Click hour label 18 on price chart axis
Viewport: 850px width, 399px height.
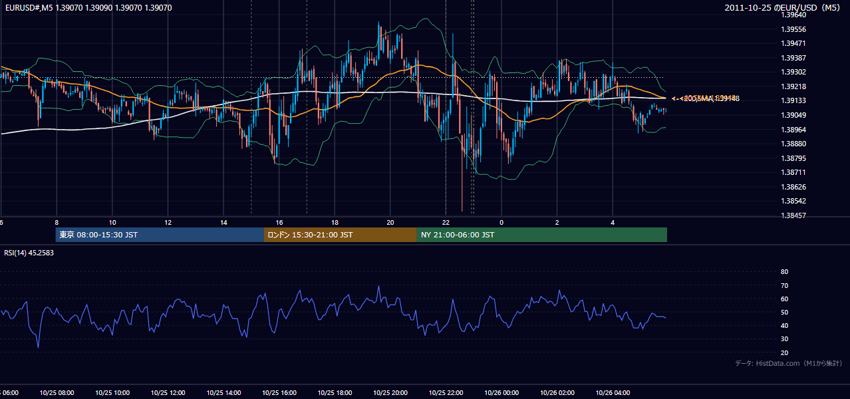pyautogui.click(x=335, y=223)
